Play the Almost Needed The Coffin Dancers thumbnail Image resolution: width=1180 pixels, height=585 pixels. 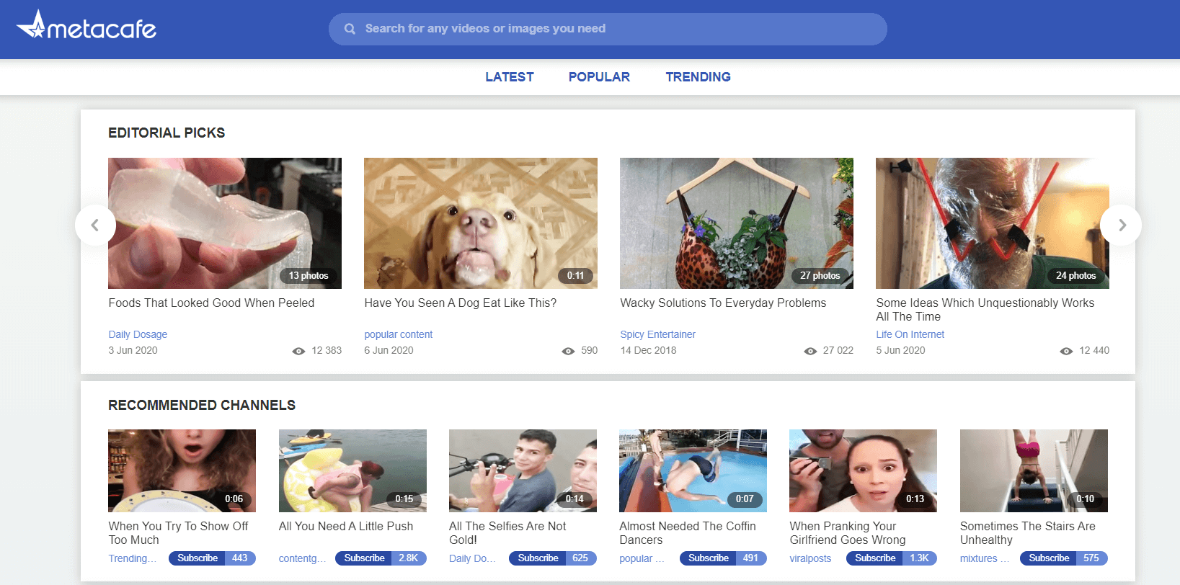pos(693,470)
